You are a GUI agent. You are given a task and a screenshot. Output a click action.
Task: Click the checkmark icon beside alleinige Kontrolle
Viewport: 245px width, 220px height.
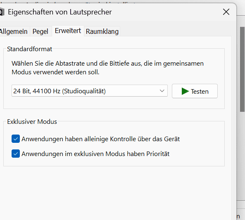pos(16,139)
